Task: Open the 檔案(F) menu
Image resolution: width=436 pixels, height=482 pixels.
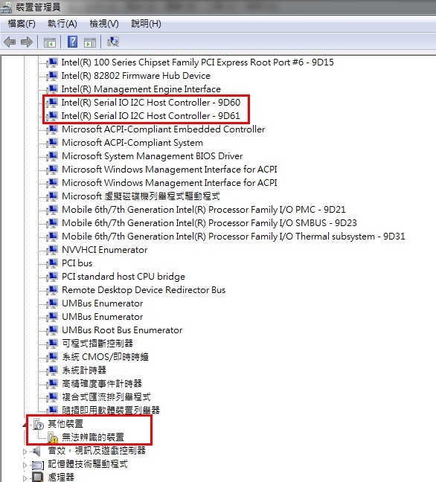Action: (x=22, y=24)
